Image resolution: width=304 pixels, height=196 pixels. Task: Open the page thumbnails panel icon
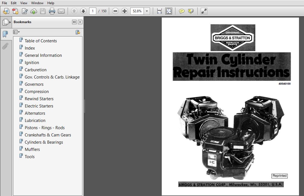6,22
